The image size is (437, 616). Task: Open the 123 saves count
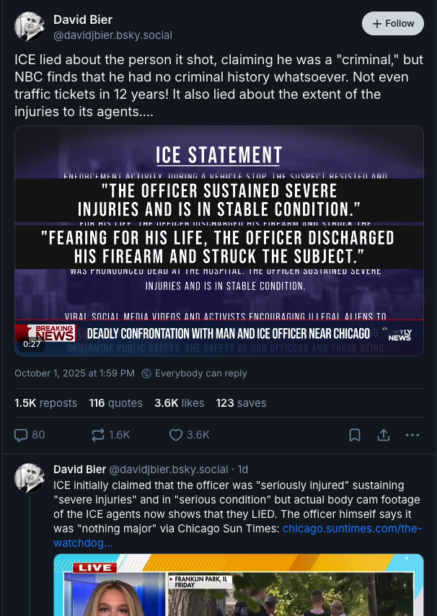click(241, 403)
